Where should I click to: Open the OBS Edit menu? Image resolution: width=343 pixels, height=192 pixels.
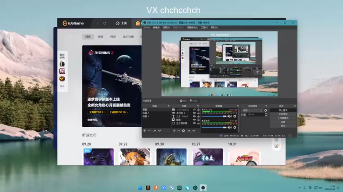click(156, 28)
